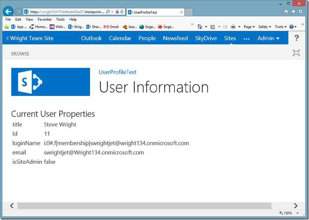
Task: Open the Safety dropdown menu
Action: 265,27
